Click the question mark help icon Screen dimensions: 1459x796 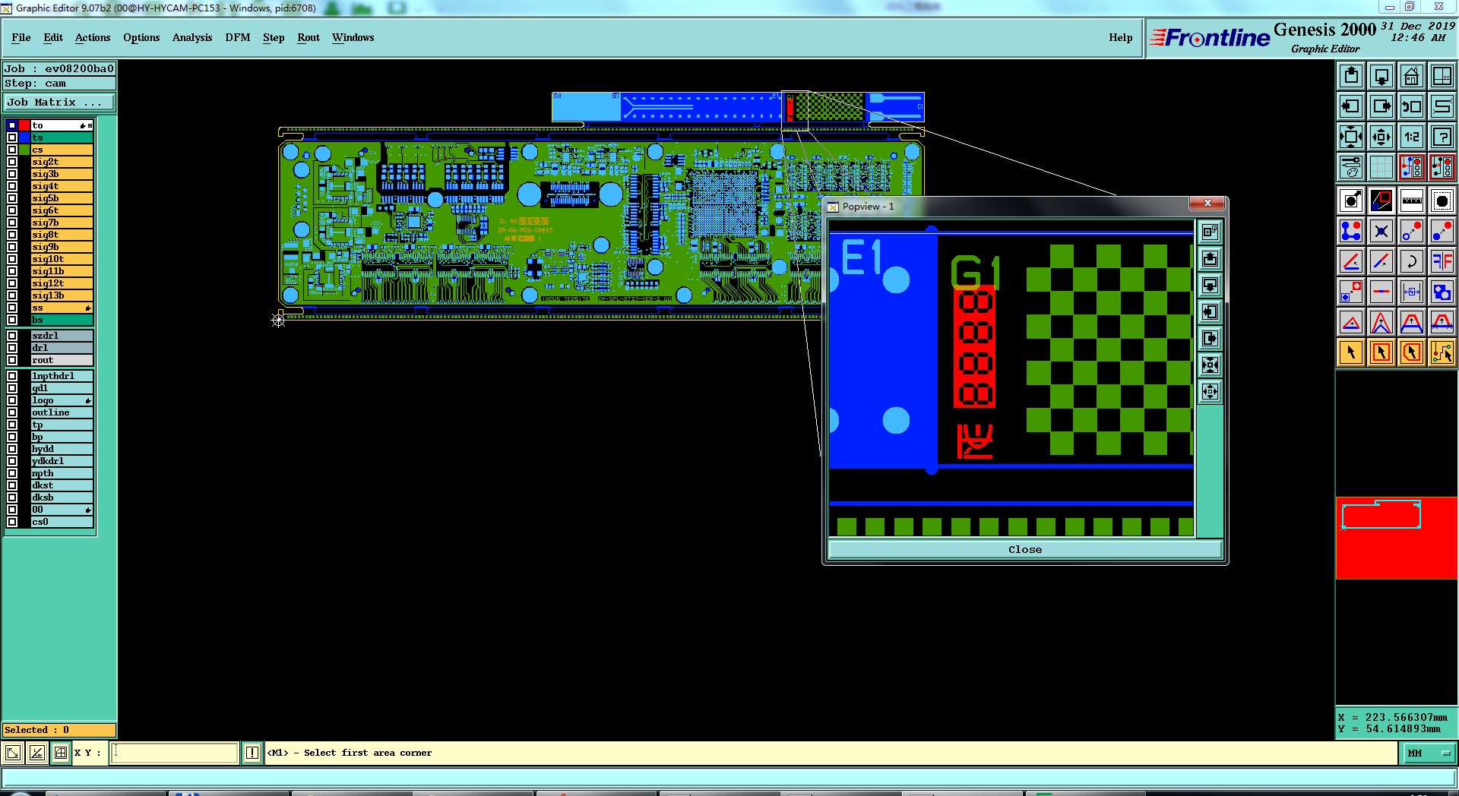(x=1442, y=137)
